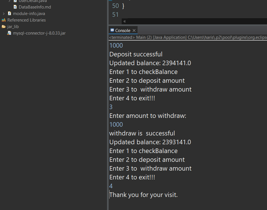Click the UserDetail.java file icon

pyautogui.click(x=15, y=1)
